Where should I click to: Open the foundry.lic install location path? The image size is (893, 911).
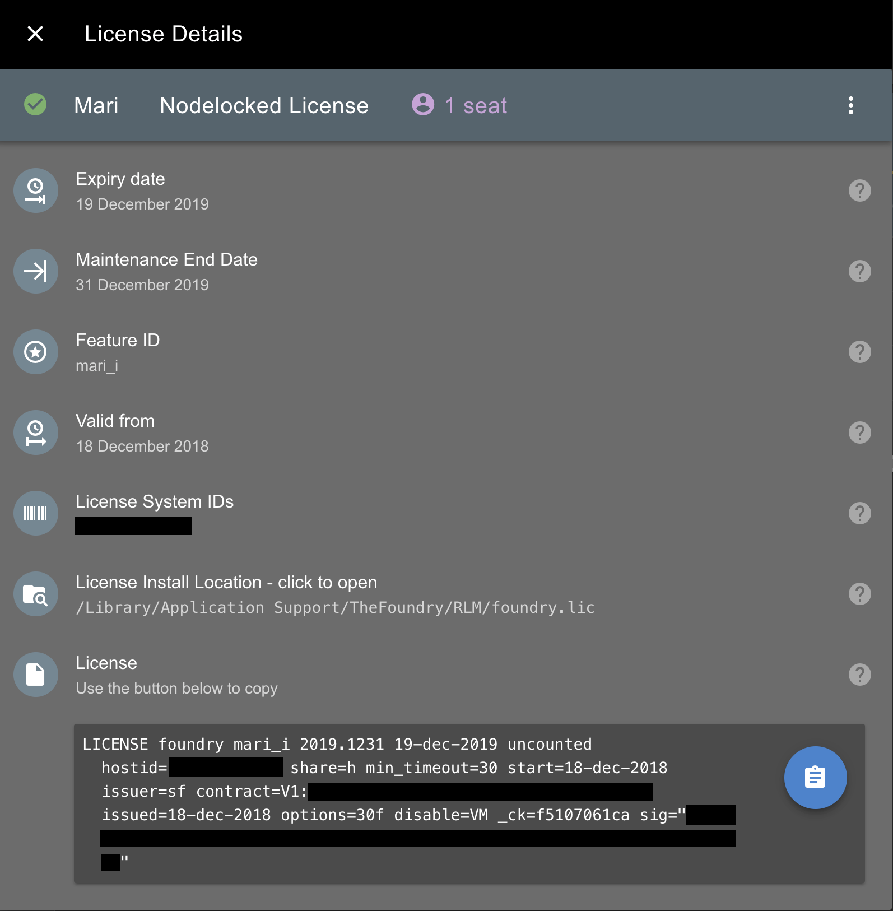[335, 607]
